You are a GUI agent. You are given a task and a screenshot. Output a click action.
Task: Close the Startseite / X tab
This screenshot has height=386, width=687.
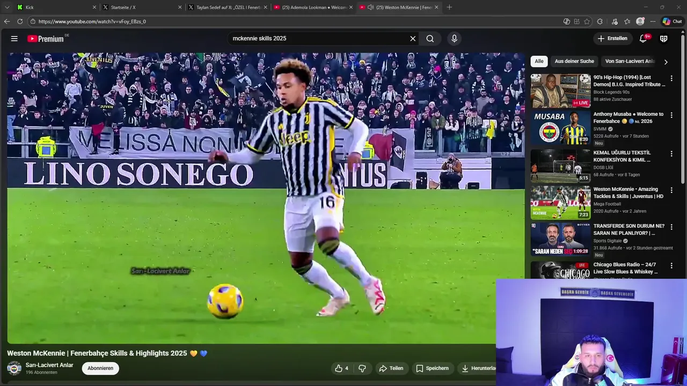180,8
